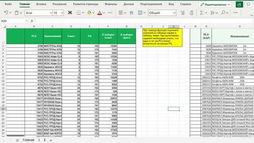Click the Share icon button
The image size is (254, 143).
[239, 4]
